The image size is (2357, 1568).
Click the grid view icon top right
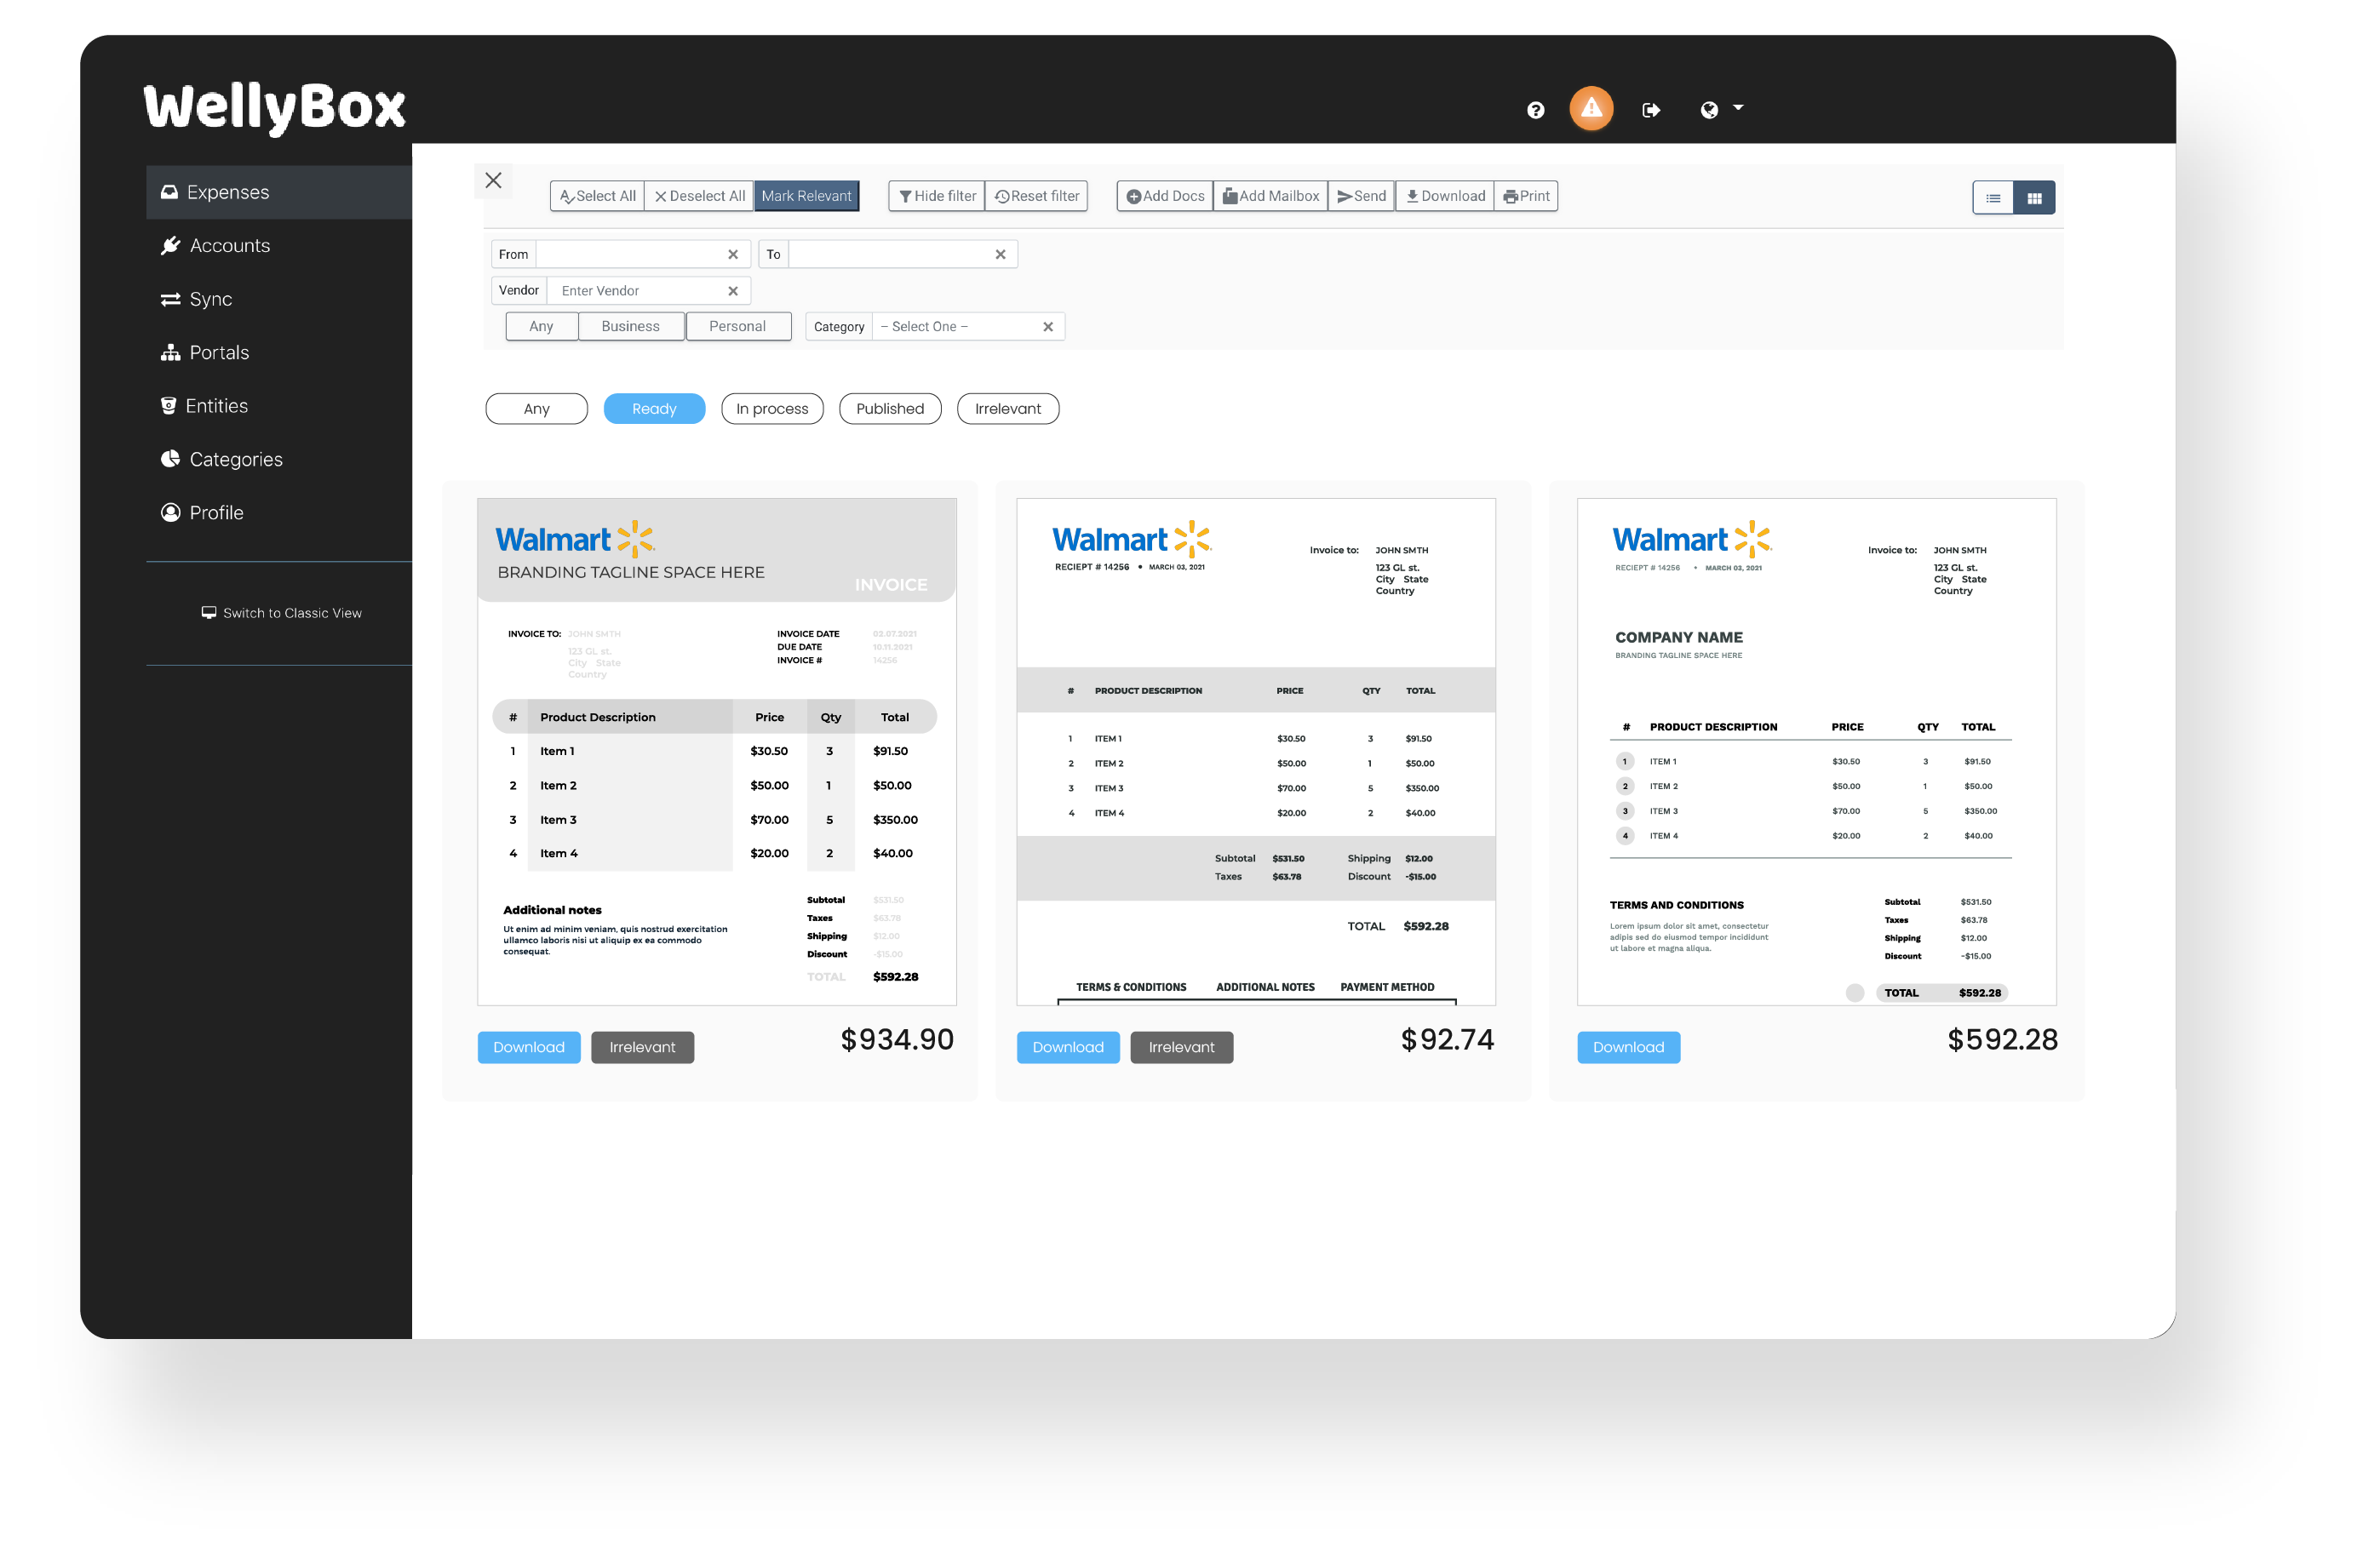(x=2033, y=194)
